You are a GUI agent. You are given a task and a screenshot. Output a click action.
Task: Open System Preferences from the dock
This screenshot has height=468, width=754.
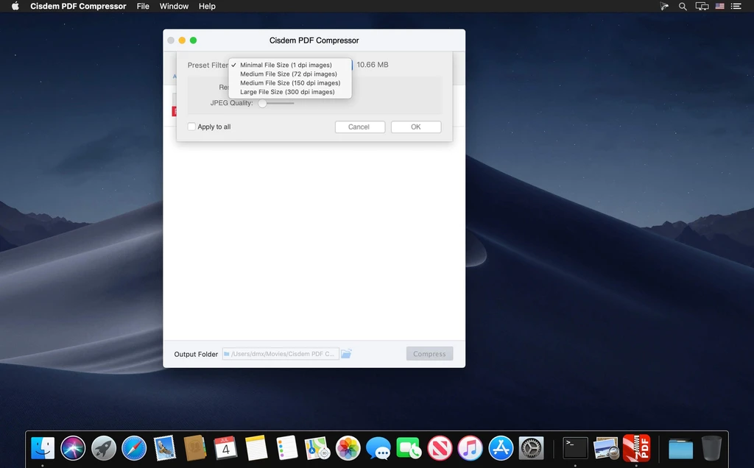pyautogui.click(x=531, y=447)
